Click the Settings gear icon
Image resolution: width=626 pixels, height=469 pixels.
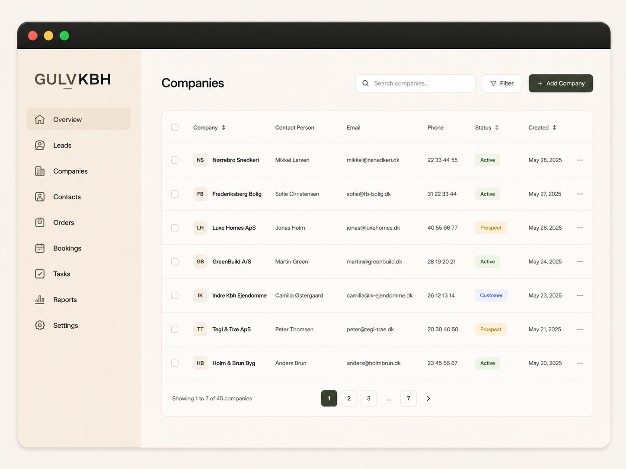point(40,325)
